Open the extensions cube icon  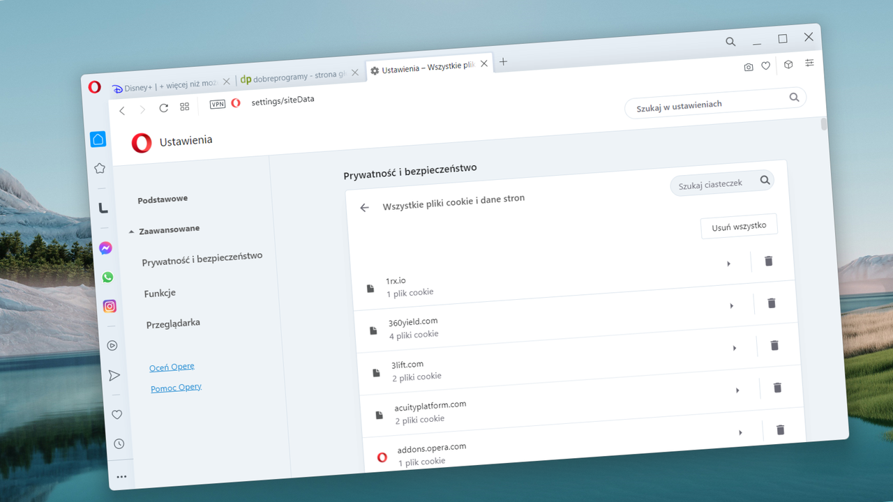tap(788, 64)
